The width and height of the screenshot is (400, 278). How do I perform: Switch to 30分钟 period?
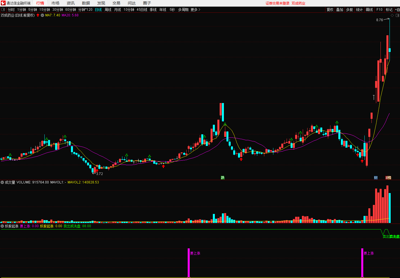pos(58,10)
